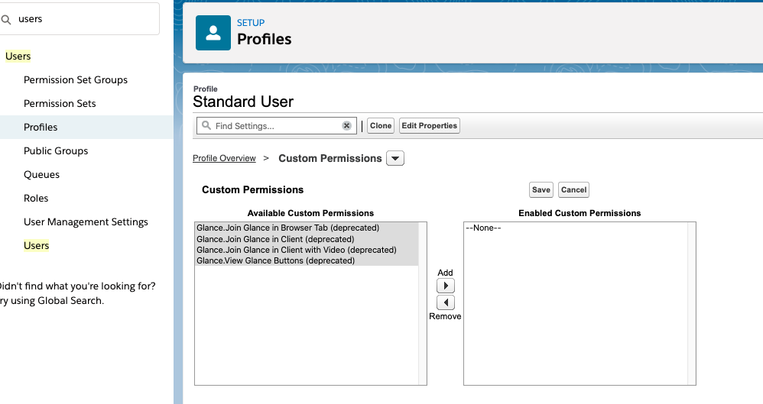Go to Public Groups page
Image resolution: width=763 pixels, height=404 pixels.
coord(56,151)
